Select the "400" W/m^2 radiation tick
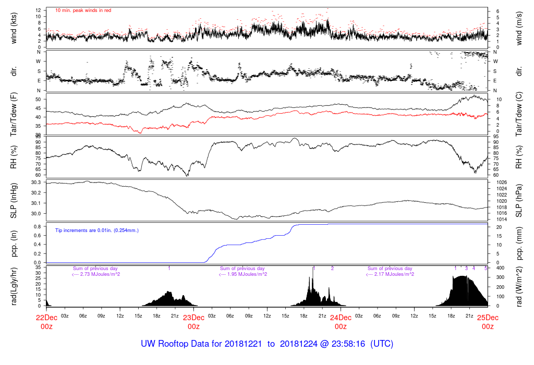The width and height of the screenshot is (534, 365). (500, 269)
